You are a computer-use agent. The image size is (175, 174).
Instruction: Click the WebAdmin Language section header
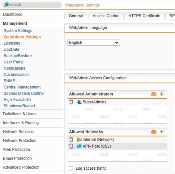[88, 28]
